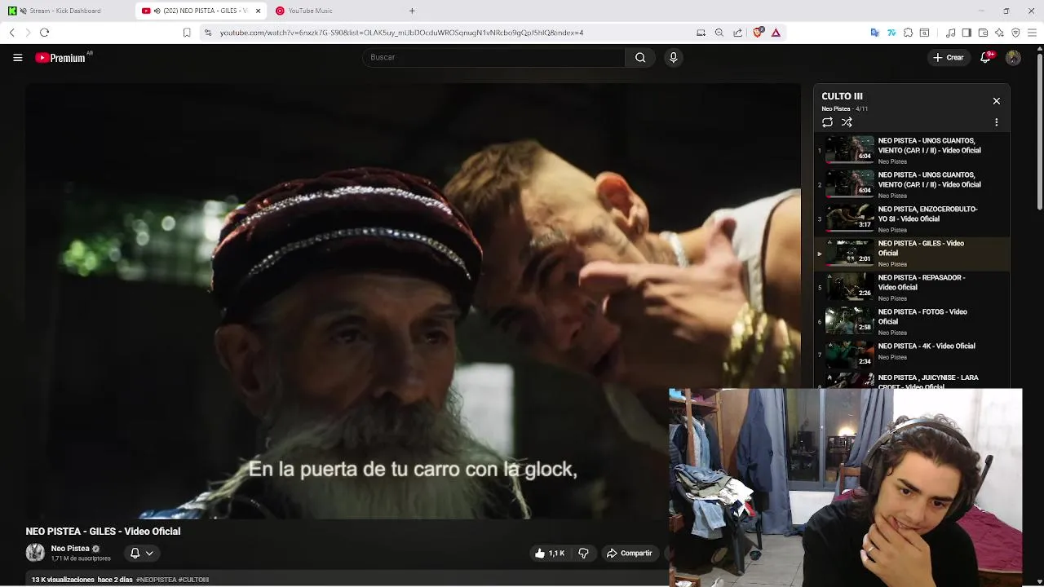The width and height of the screenshot is (1044, 587).
Task: Play second UNOS CUANTOS, VIENTO playlist item
Action: click(x=912, y=185)
